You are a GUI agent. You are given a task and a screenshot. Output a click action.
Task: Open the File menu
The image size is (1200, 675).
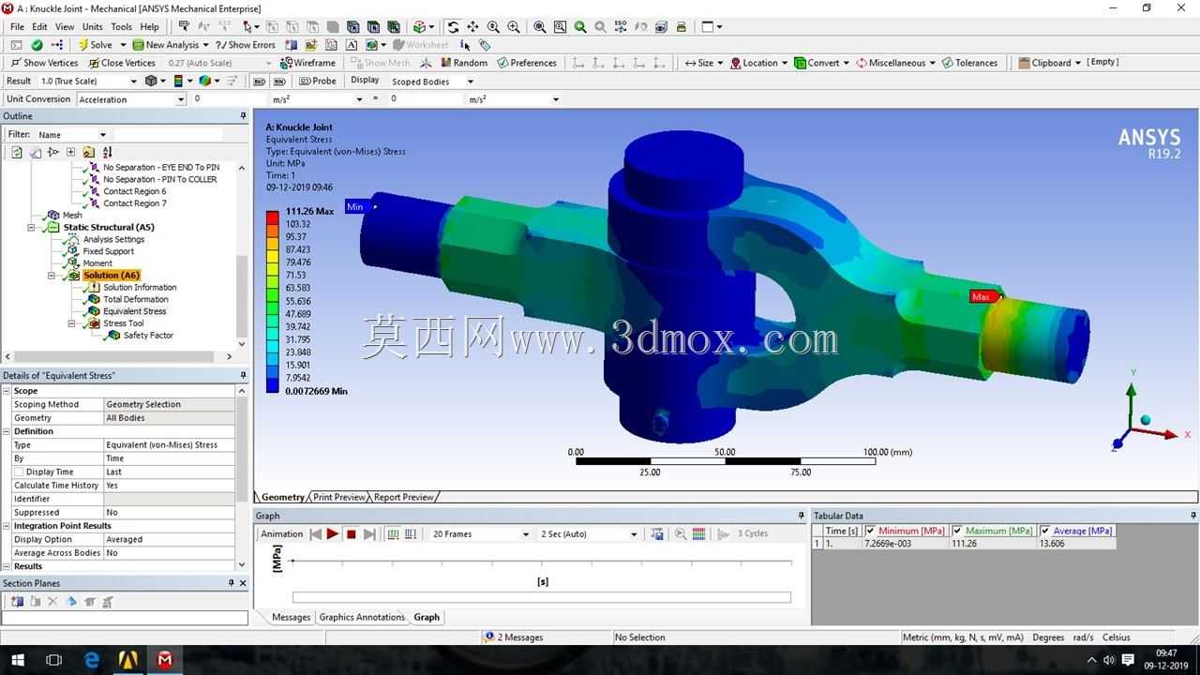17,26
